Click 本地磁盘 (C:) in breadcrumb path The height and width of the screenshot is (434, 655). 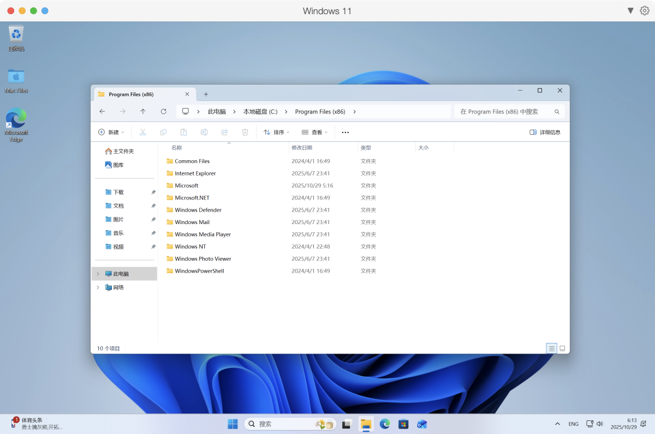click(260, 111)
